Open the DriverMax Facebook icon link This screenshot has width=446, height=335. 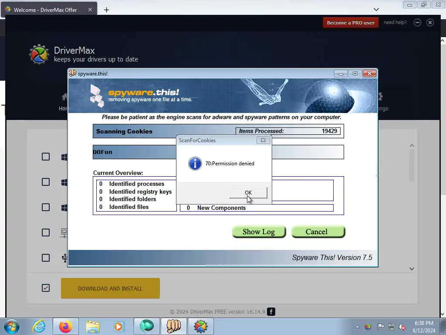pos(271,311)
